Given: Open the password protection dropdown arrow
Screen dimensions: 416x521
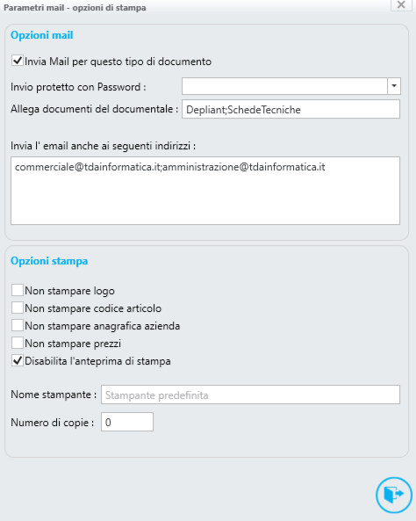Looking at the screenshot, I should click(x=394, y=86).
